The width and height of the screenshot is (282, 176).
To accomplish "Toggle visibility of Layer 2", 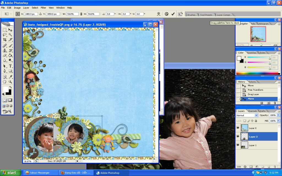I will pos(238,136).
